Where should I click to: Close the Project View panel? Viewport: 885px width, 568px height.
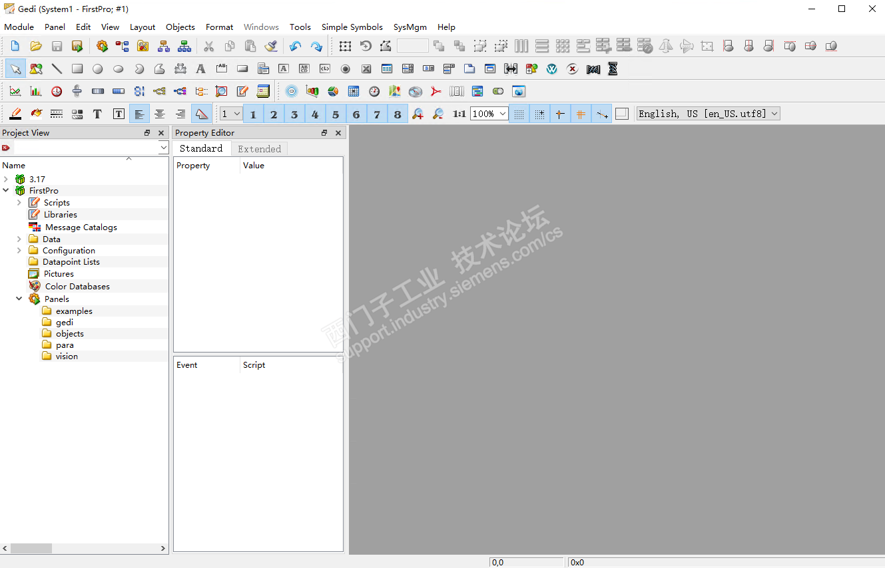point(161,133)
